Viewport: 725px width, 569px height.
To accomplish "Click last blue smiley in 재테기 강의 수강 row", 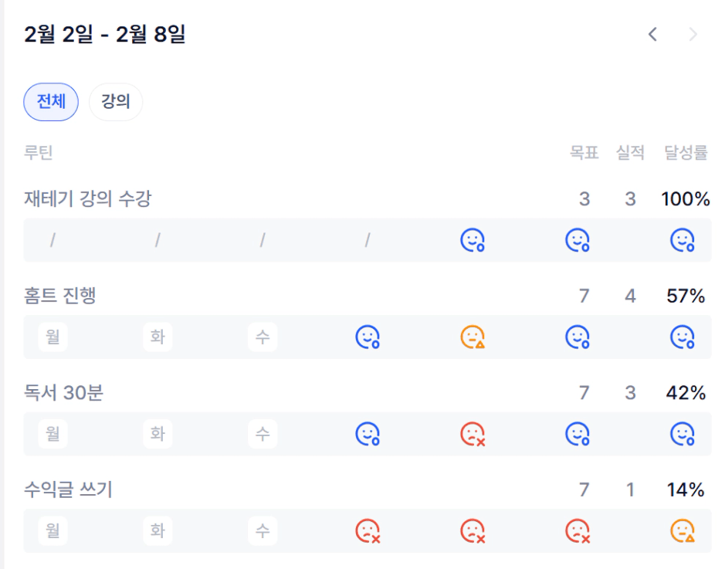I will click(683, 241).
